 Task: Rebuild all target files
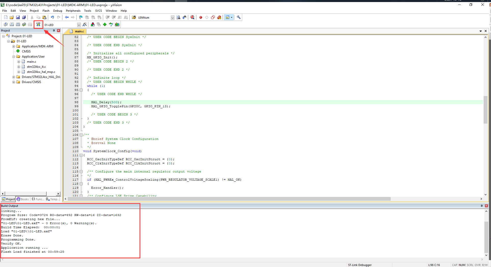click(x=18, y=24)
